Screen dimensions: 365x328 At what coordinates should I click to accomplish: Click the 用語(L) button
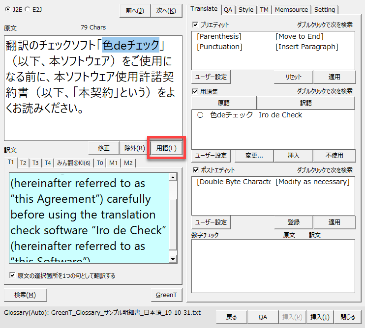pos(166,148)
